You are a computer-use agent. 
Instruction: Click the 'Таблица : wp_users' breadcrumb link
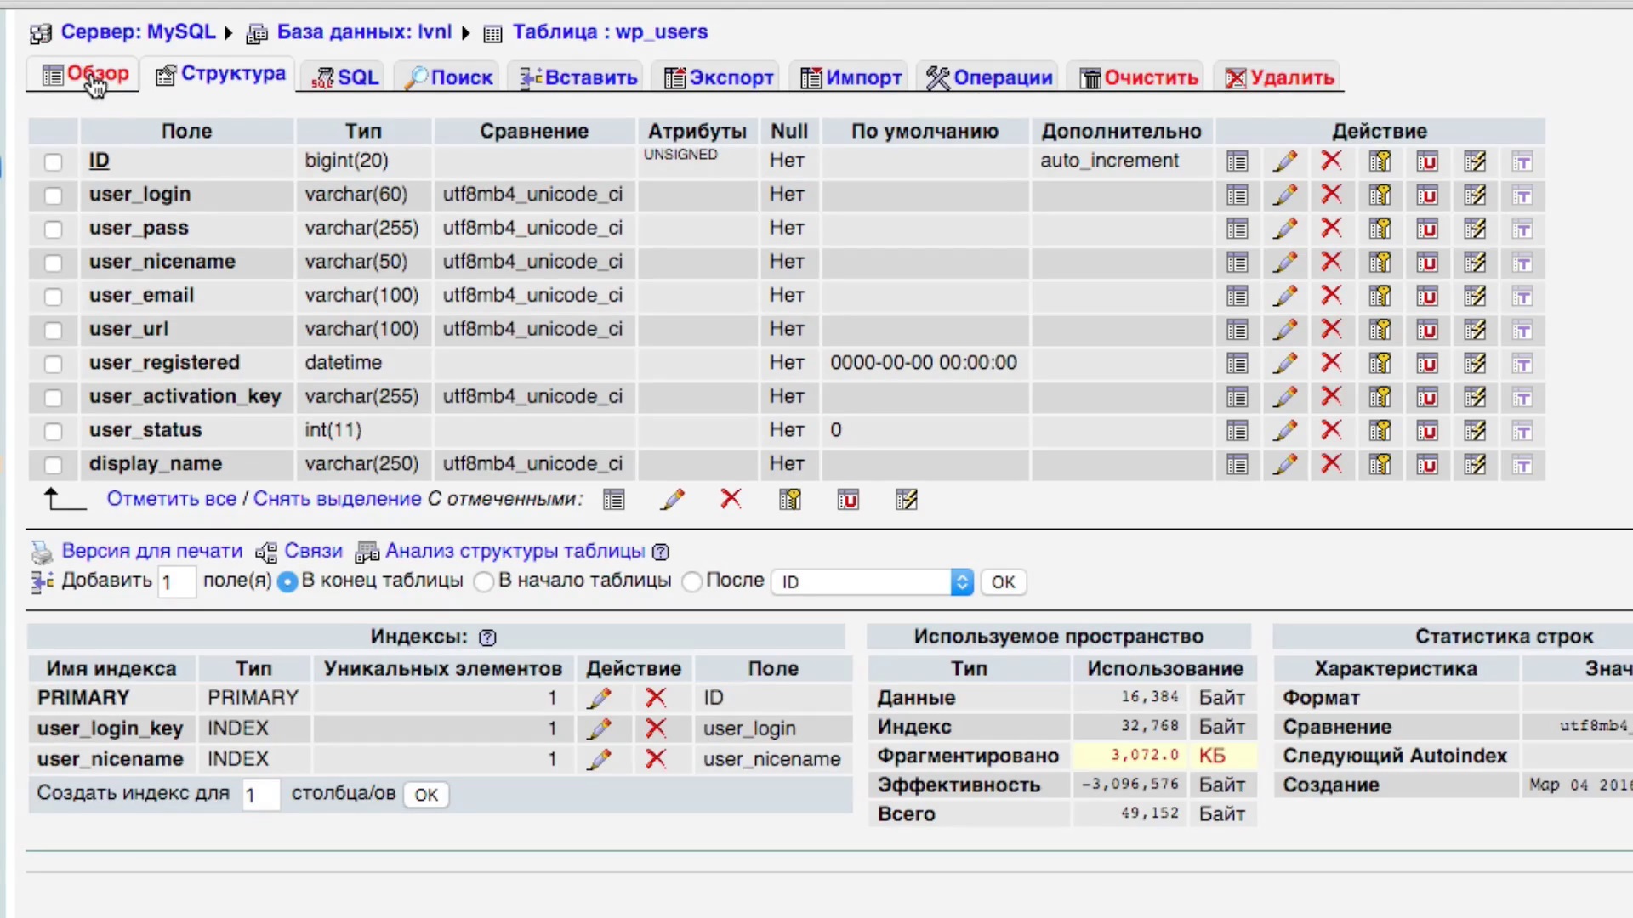[610, 32]
